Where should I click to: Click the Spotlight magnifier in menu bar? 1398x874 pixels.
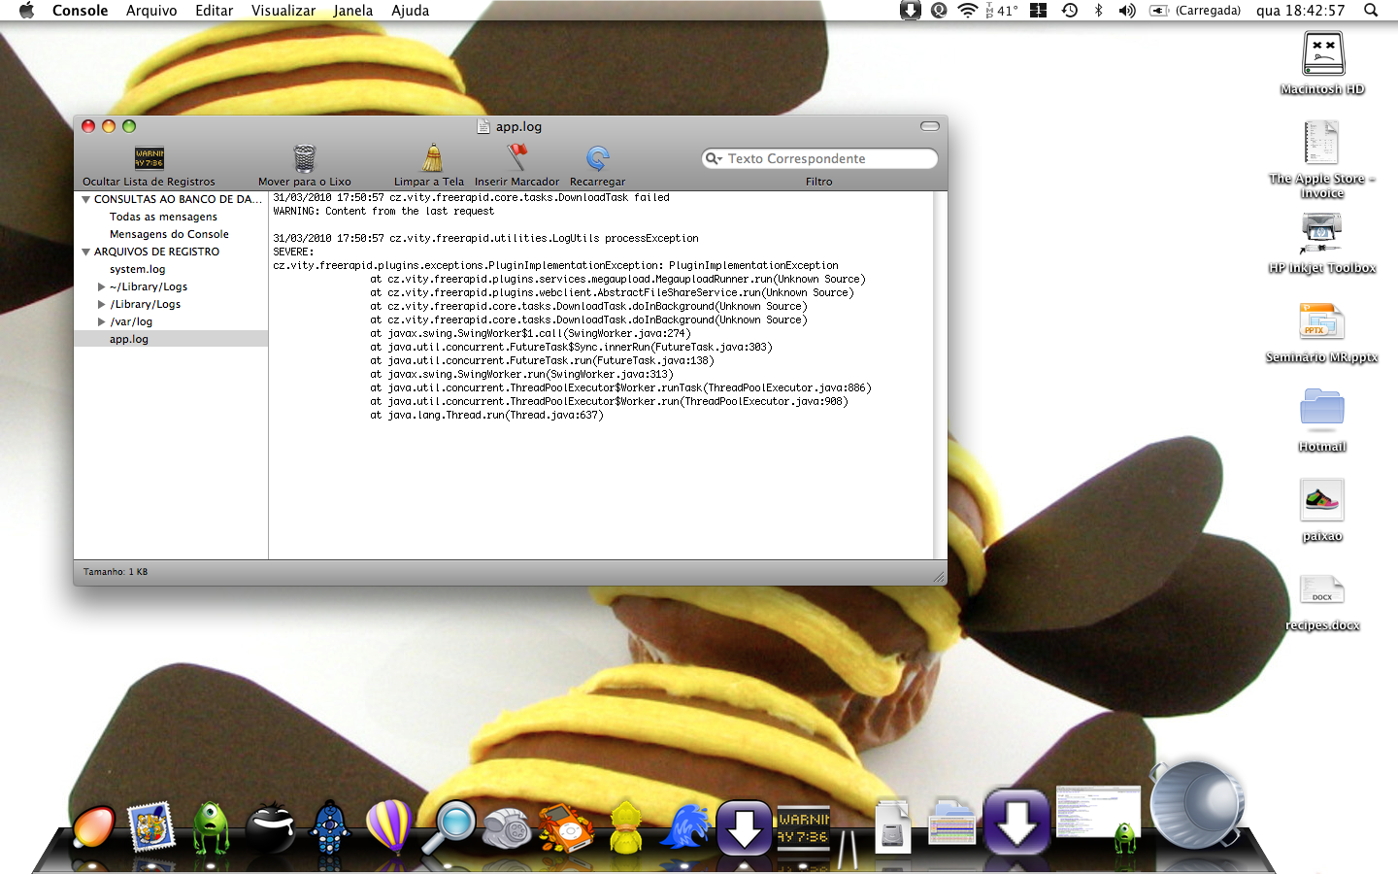coord(1371,11)
